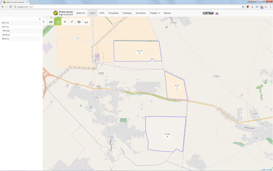Open the Расценки page
Image resolution: width=273 pixels, height=171 pixels.
click(113, 13)
